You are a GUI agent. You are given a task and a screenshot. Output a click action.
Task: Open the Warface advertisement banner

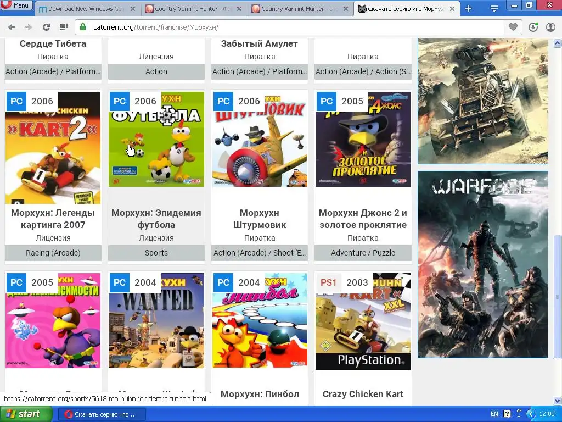pyautogui.click(x=483, y=264)
